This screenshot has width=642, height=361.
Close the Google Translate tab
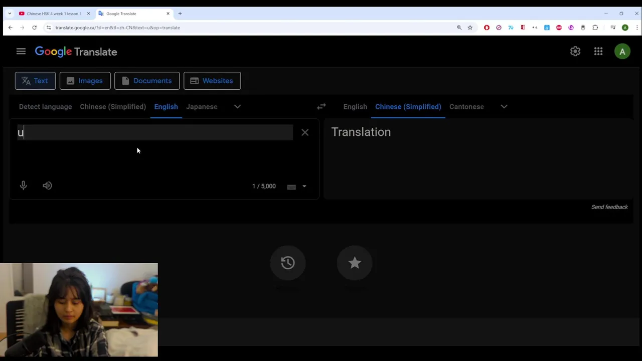(168, 14)
